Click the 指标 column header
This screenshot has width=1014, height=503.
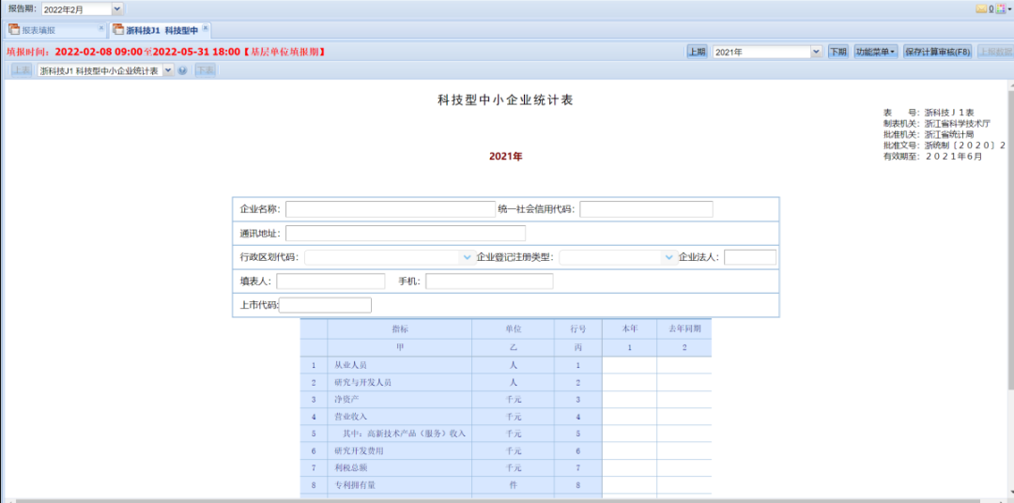click(x=400, y=328)
